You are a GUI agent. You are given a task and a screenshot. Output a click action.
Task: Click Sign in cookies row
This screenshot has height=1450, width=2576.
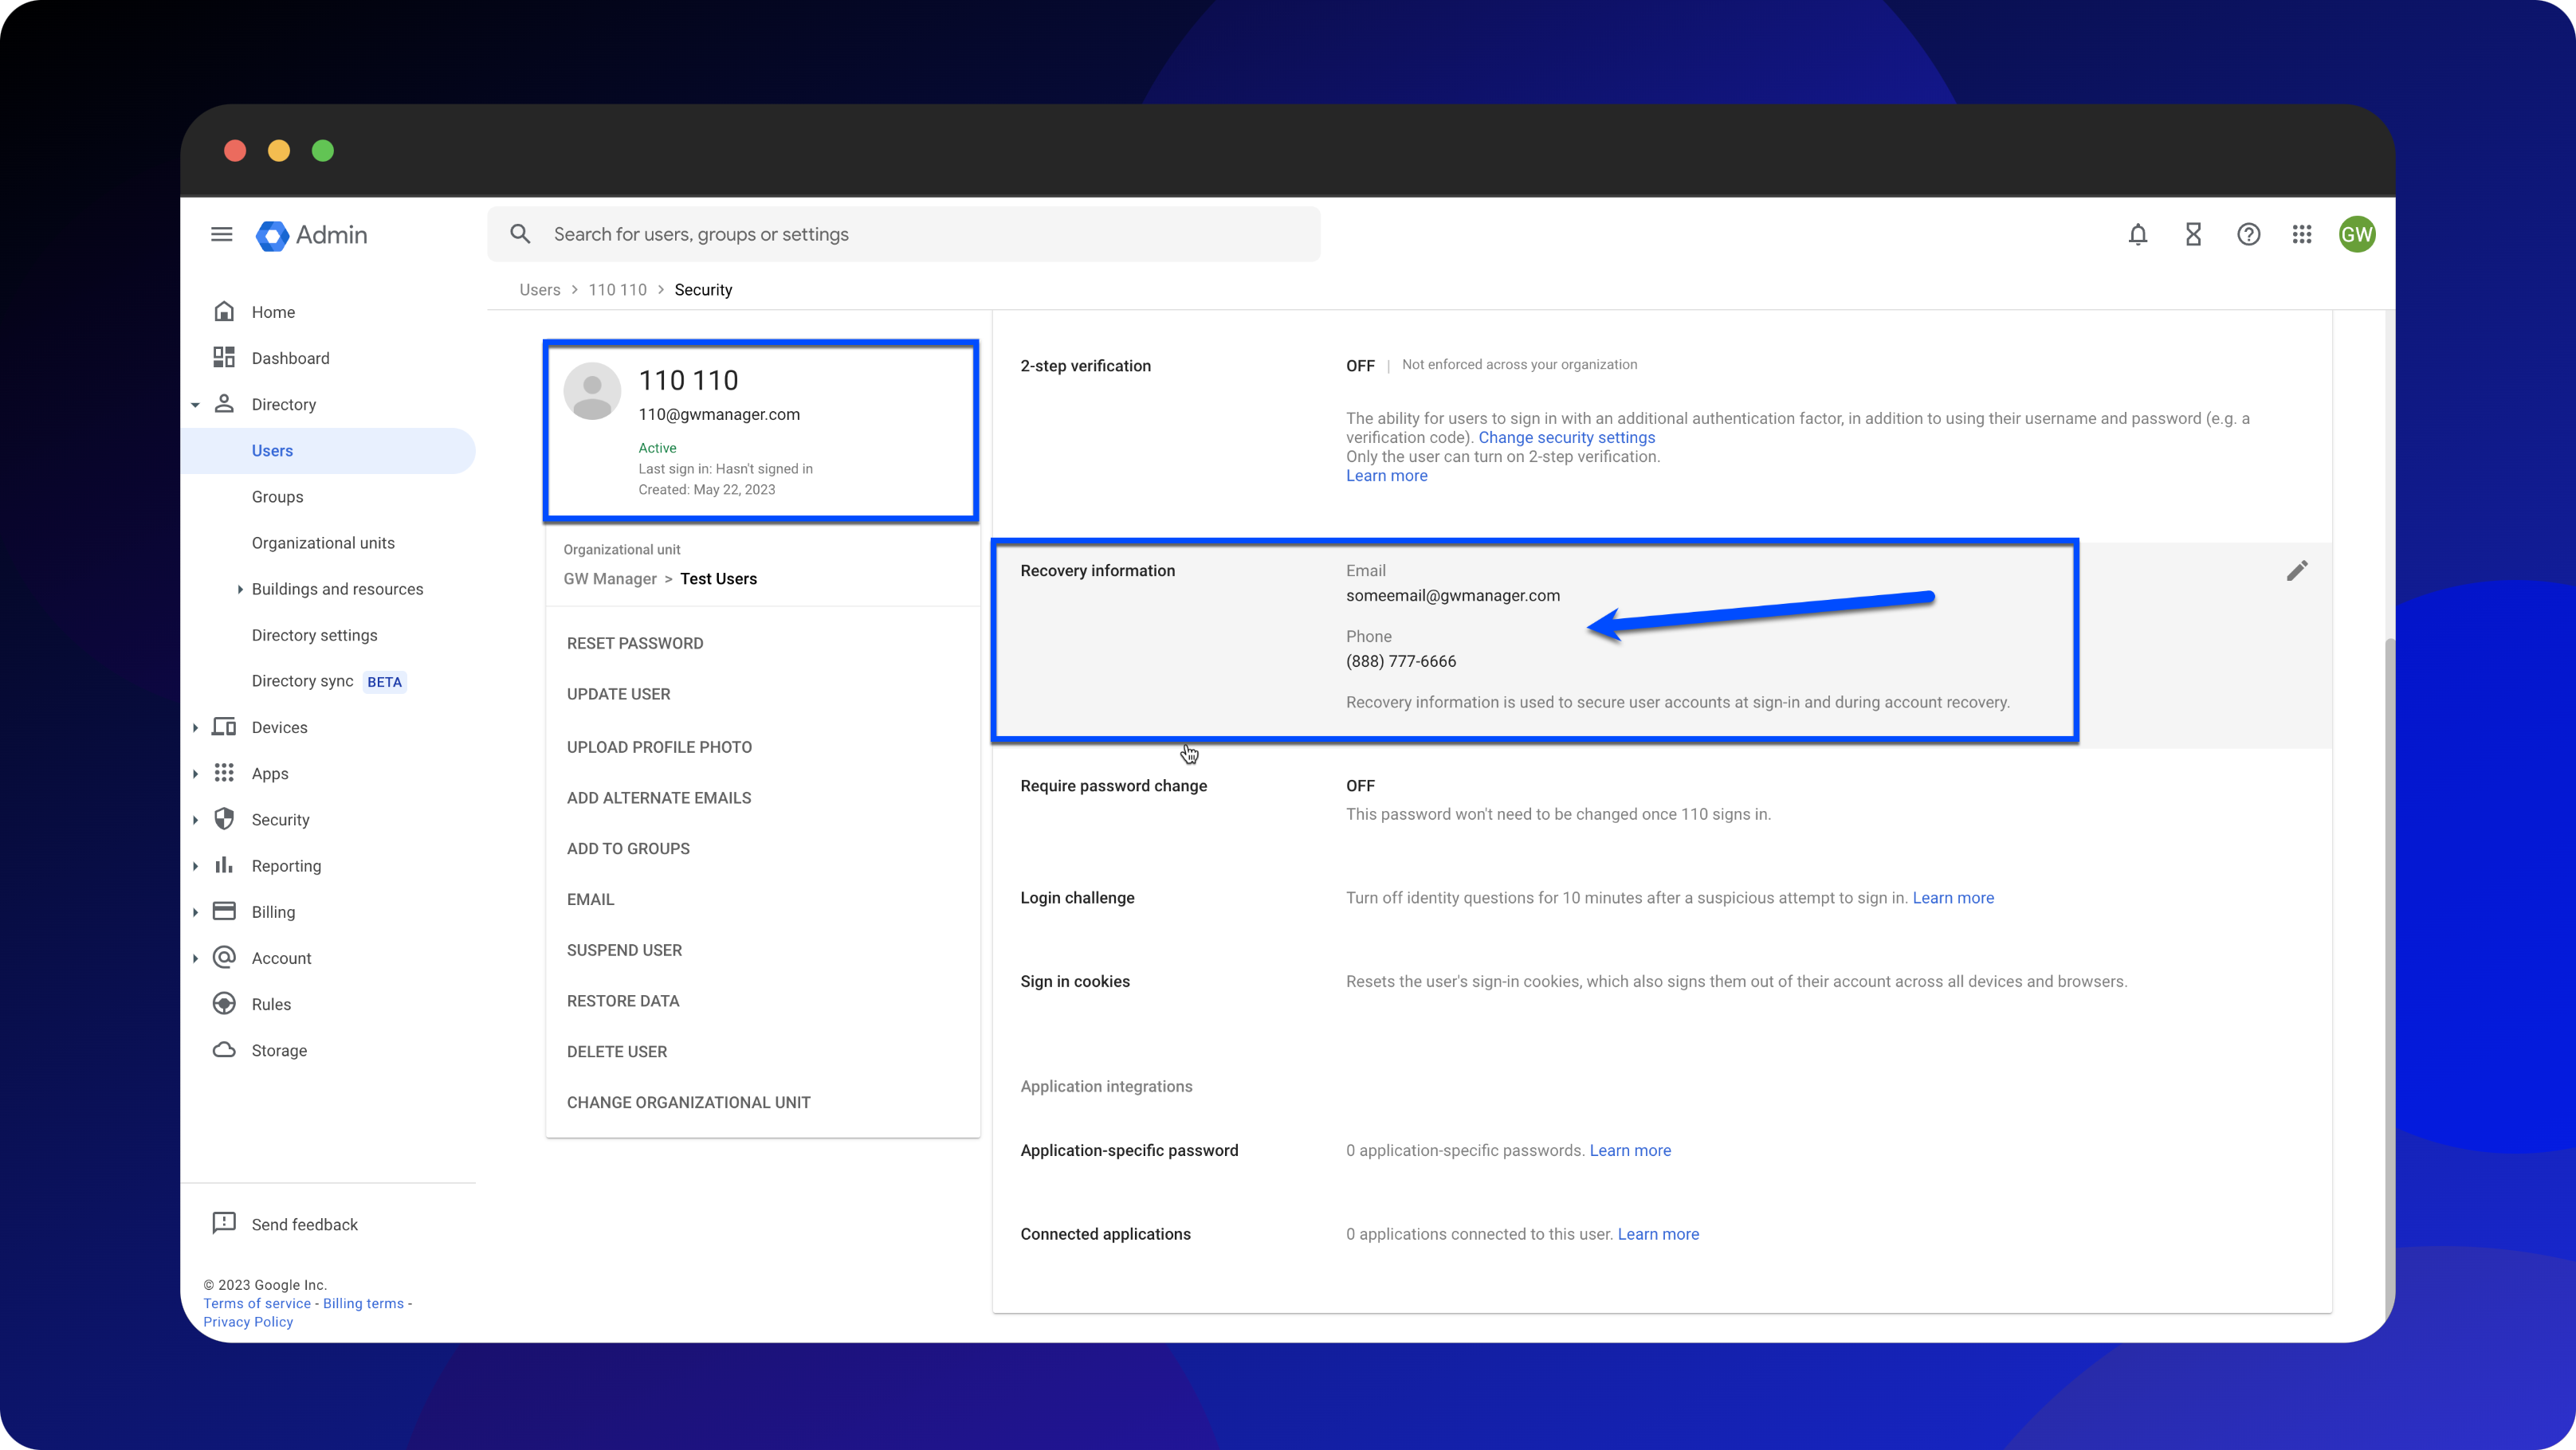1662,982
